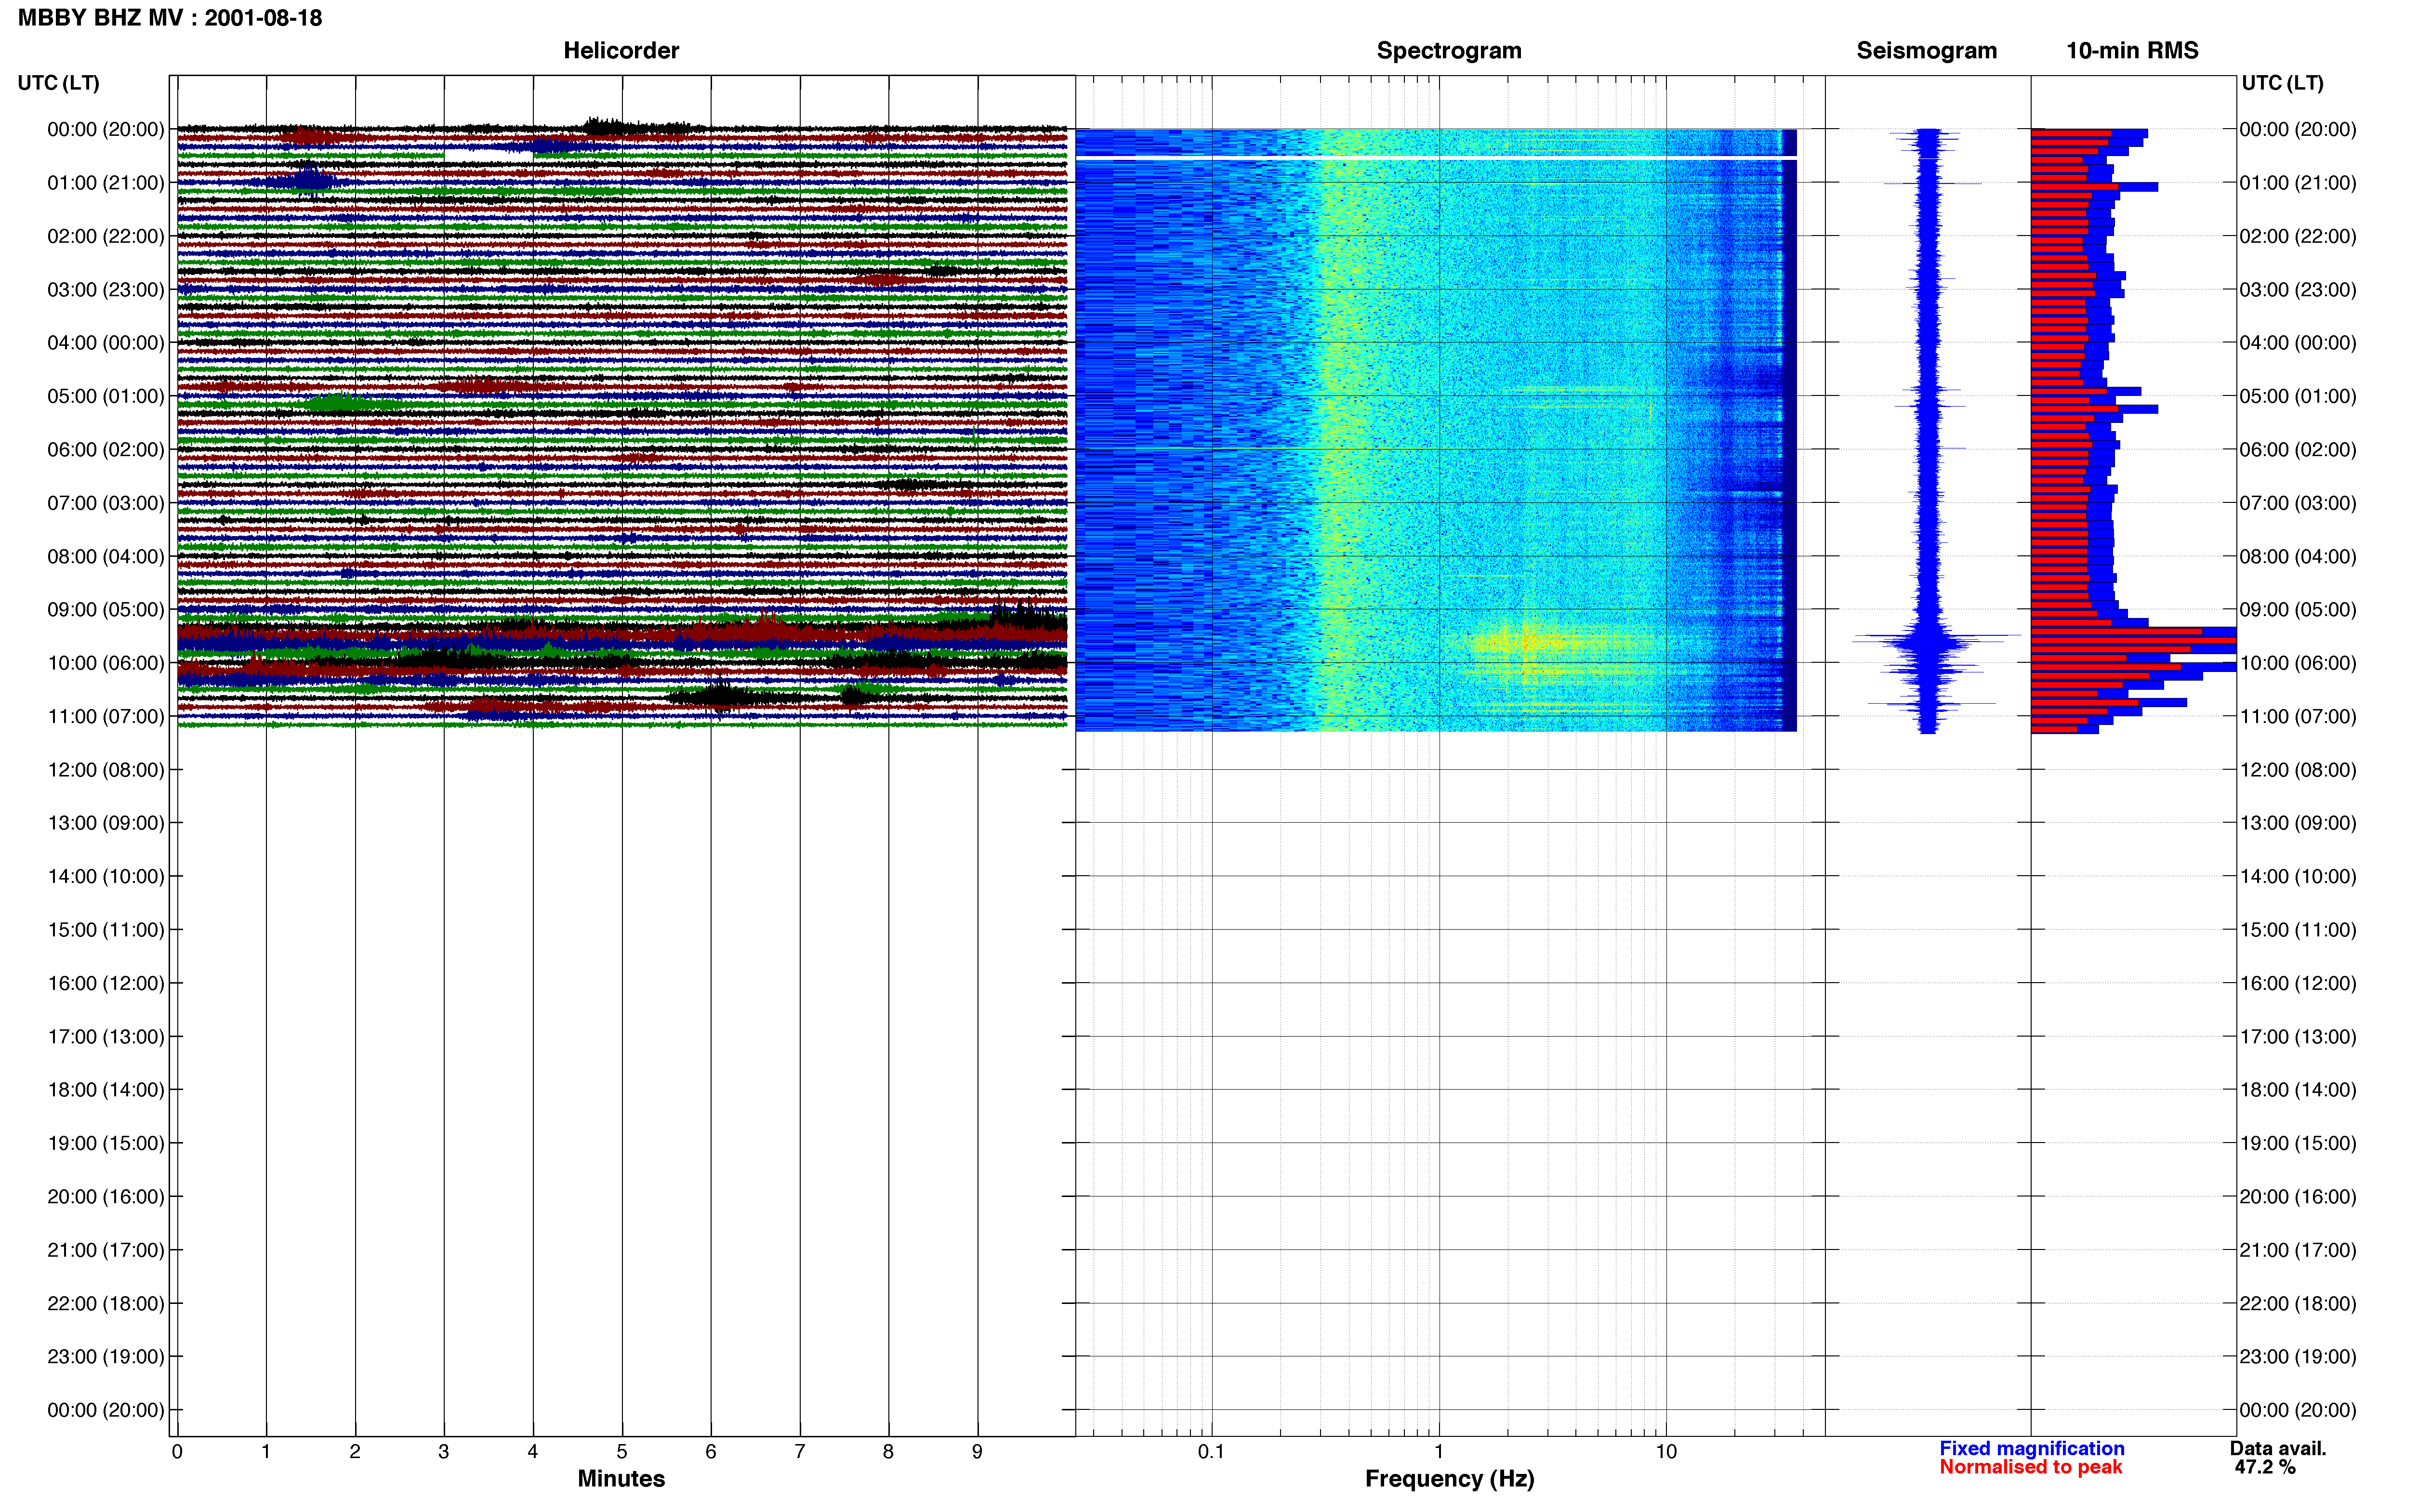
Task: Click 01:00 (21:00) on the helicorder time axis
Action: point(106,183)
